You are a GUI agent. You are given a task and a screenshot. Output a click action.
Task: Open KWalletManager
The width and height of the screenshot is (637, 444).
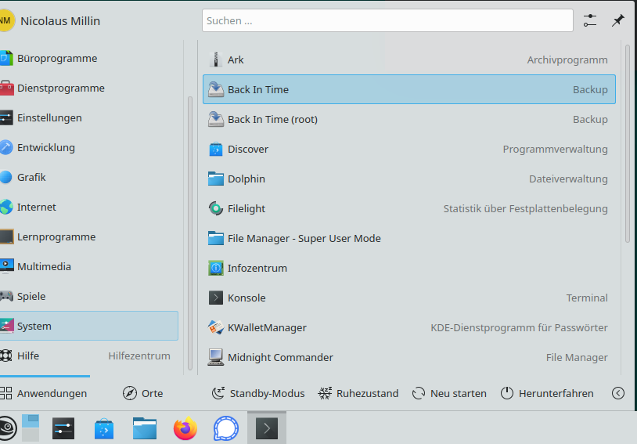pyautogui.click(x=408, y=327)
